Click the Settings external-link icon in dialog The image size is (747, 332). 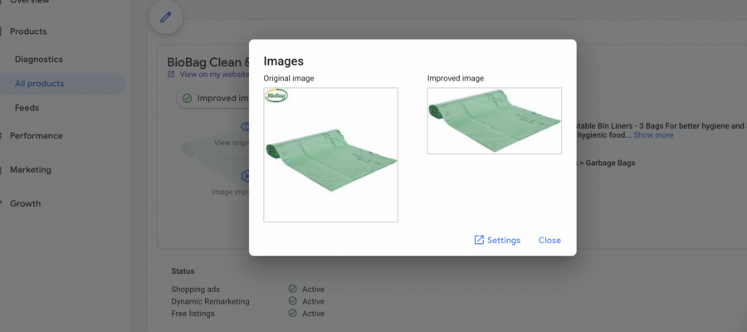(479, 240)
